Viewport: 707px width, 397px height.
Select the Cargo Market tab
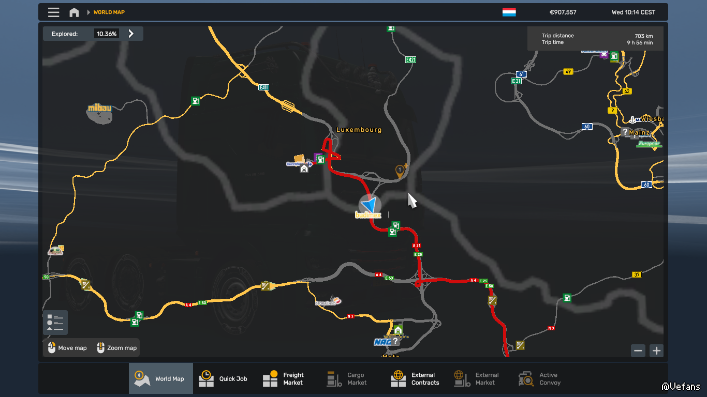pos(353,379)
